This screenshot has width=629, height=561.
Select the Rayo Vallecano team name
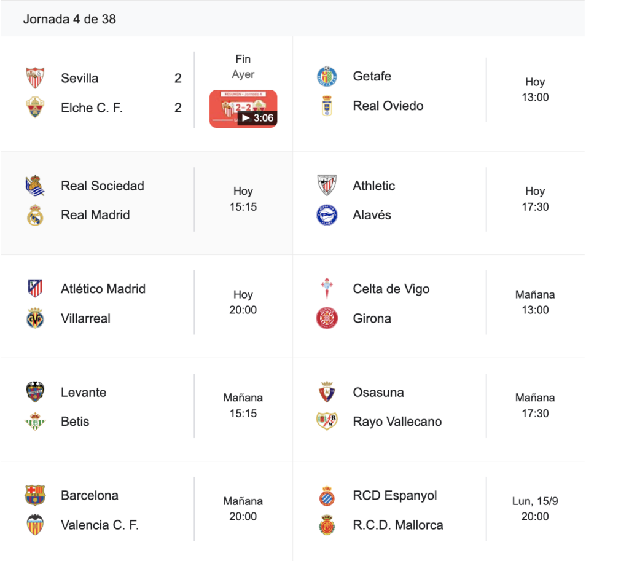[x=397, y=422]
